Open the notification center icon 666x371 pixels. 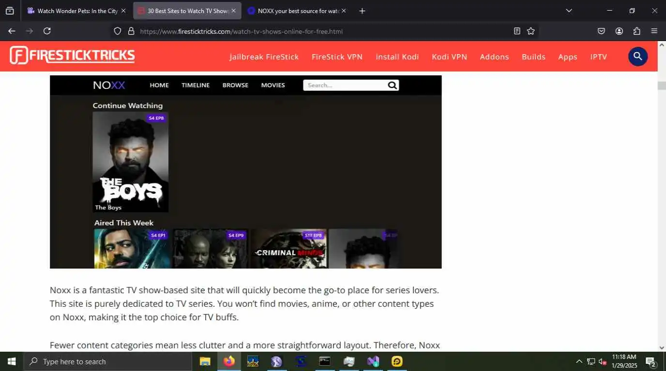(651, 361)
